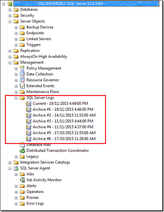Screen dimensions: 164x212
Task: Select 'Endpoints' label
Action: pos(35,33)
